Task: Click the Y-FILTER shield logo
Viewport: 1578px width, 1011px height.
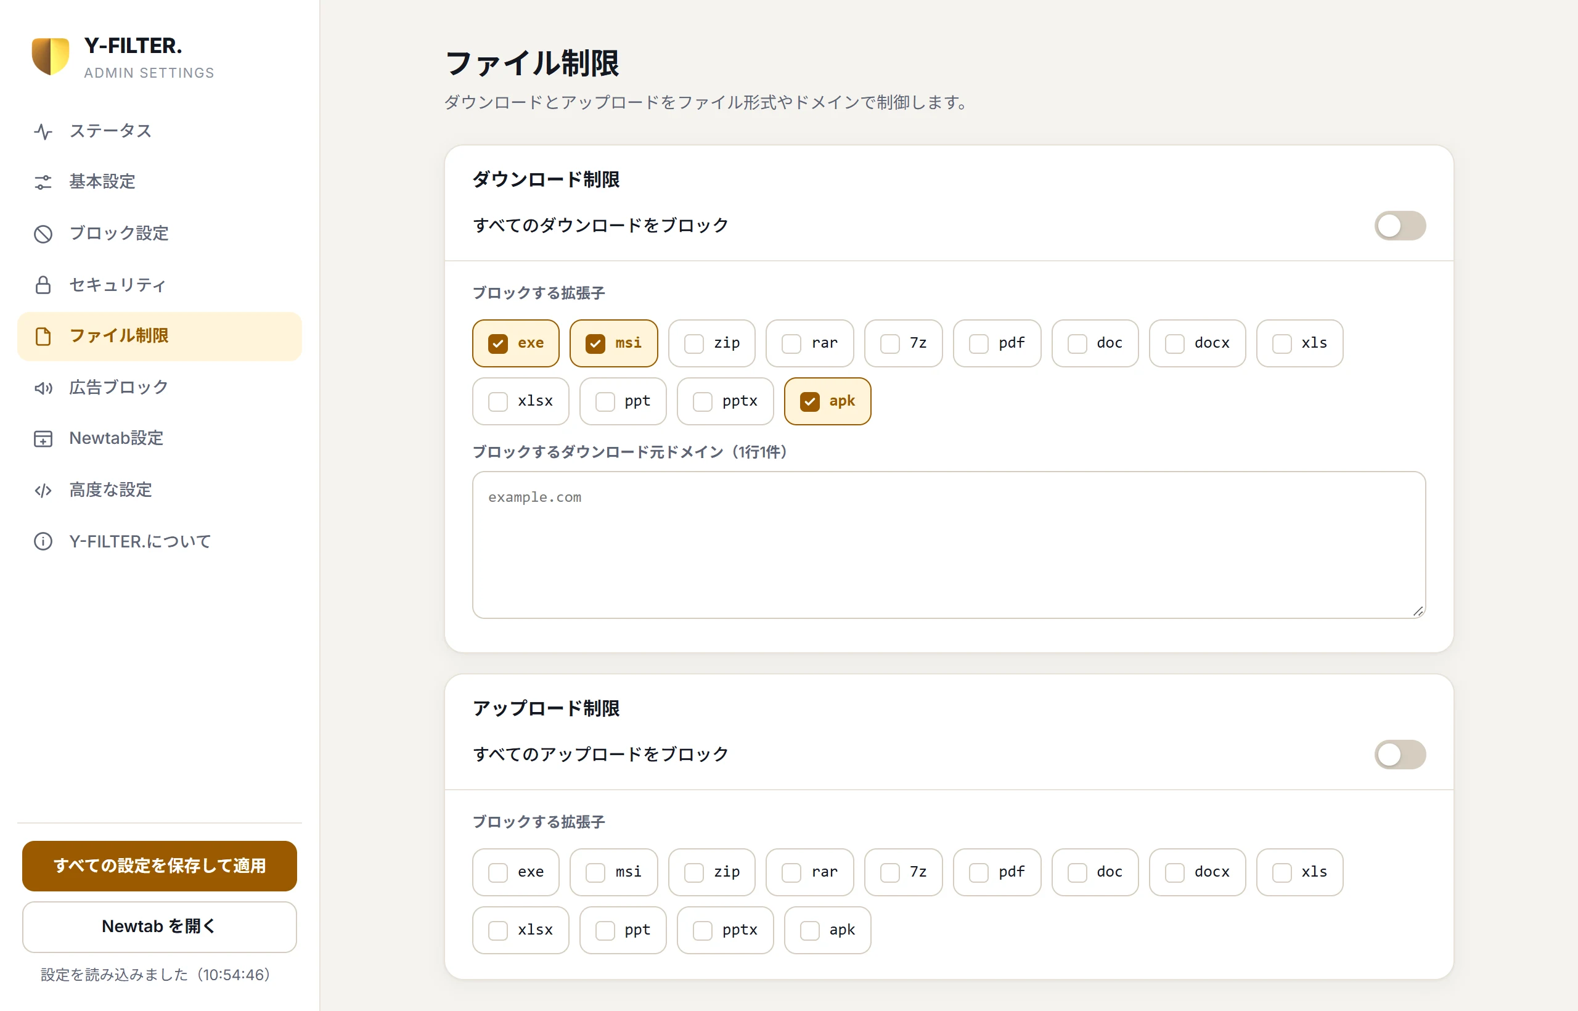Action: [x=51, y=57]
